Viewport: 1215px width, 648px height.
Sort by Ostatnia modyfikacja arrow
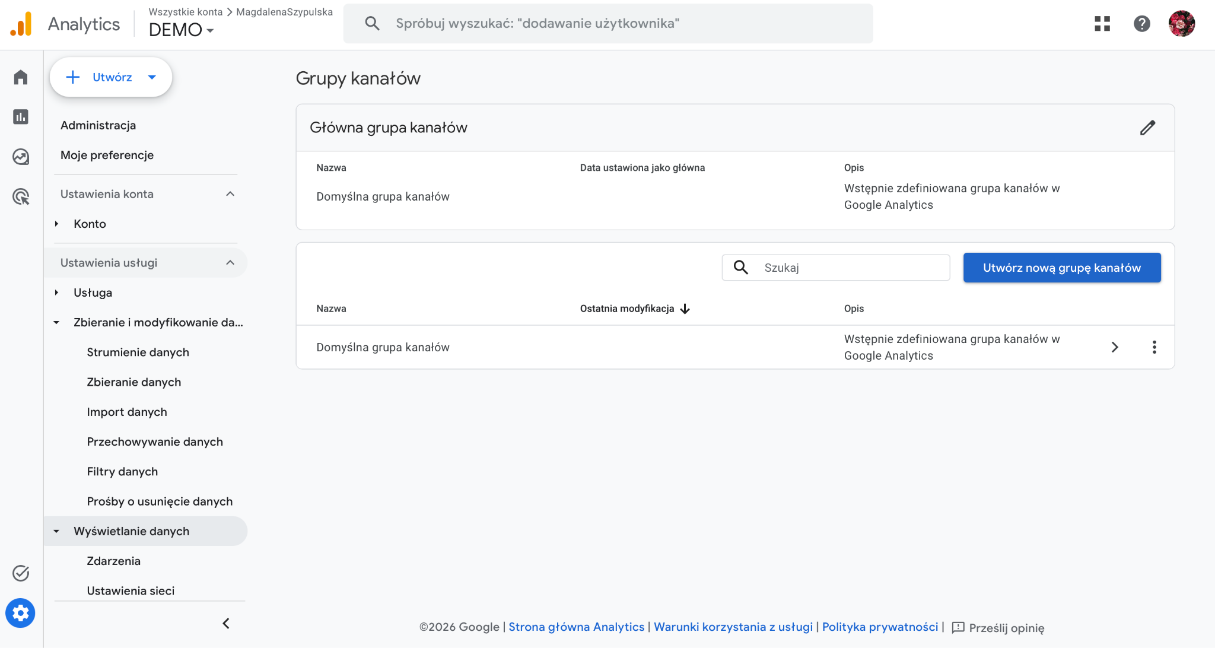(685, 309)
